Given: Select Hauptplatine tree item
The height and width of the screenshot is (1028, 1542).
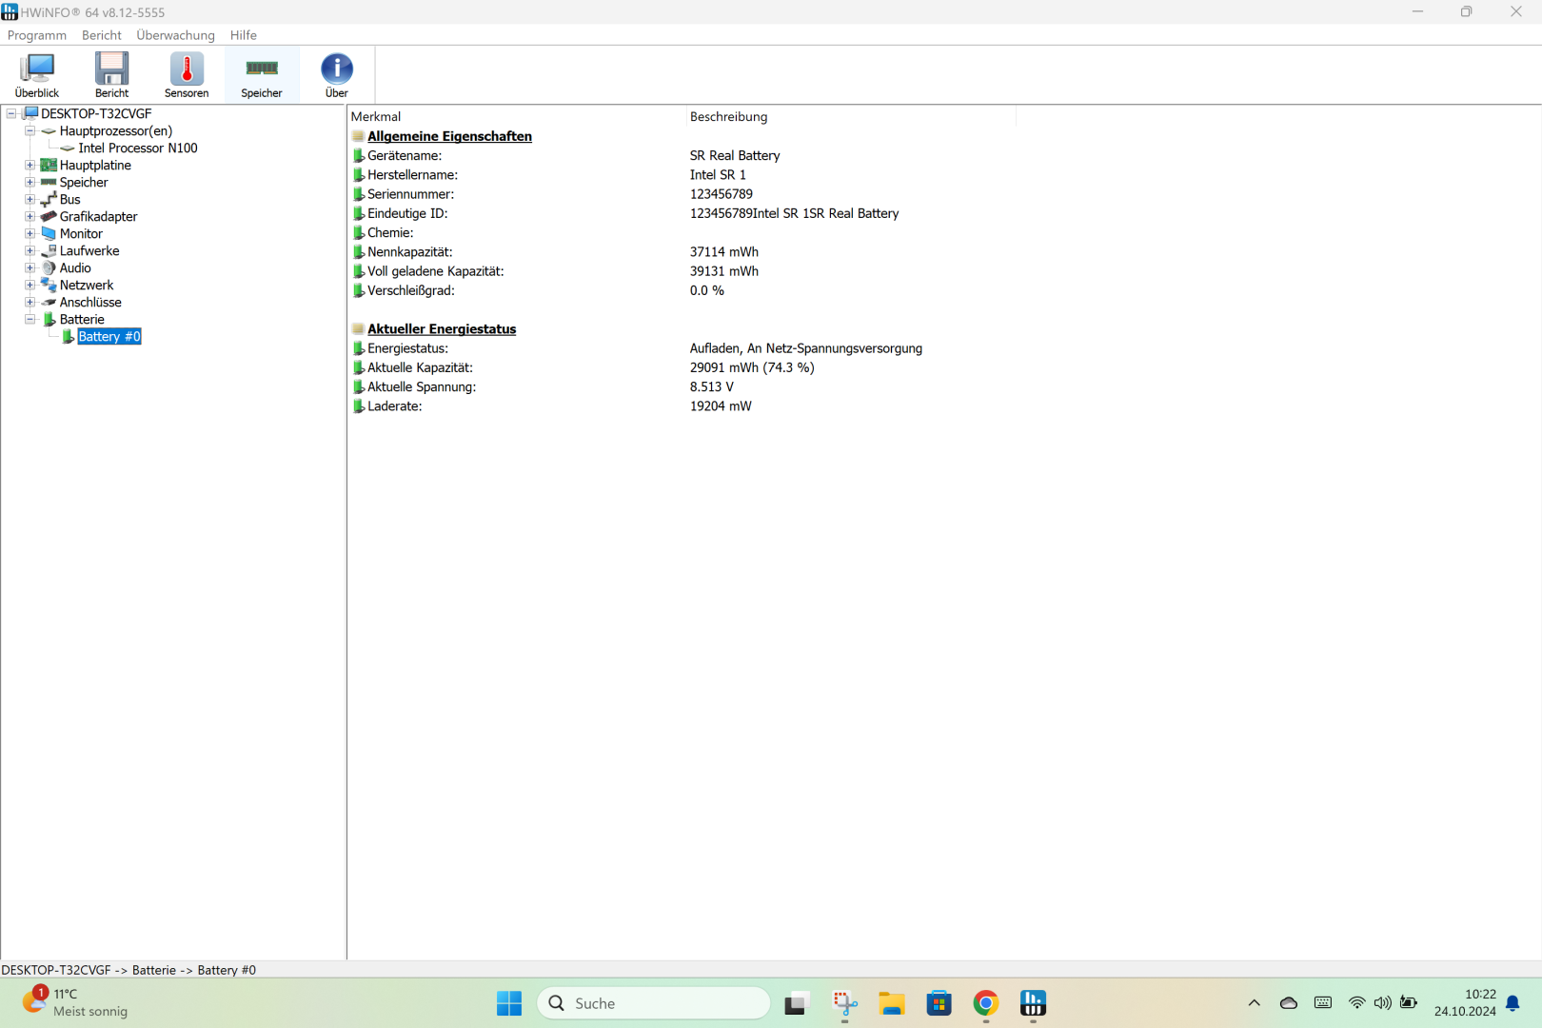Looking at the screenshot, I should (x=95, y=165).
